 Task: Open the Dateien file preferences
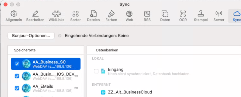[x=93, y=16]
